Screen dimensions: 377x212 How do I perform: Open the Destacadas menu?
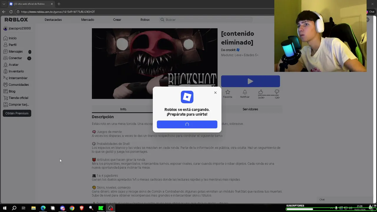53,20
